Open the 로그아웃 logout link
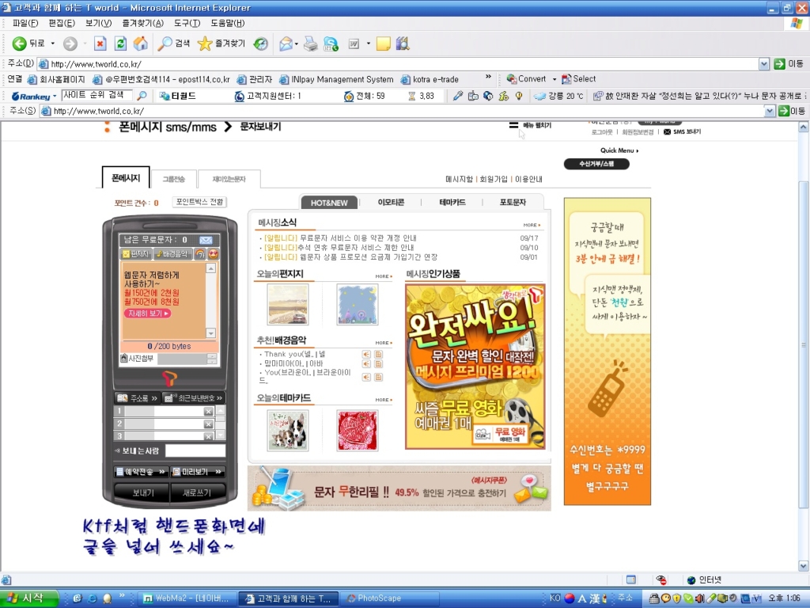This screenshot has height=608, width=810. tap(602, 132)
